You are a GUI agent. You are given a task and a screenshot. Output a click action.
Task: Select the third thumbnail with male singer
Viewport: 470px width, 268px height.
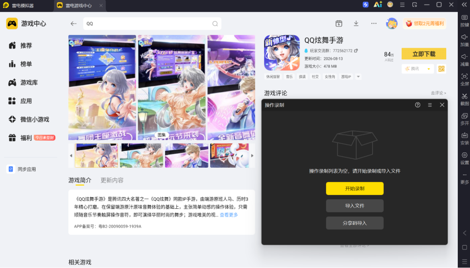tap(187, 156)
